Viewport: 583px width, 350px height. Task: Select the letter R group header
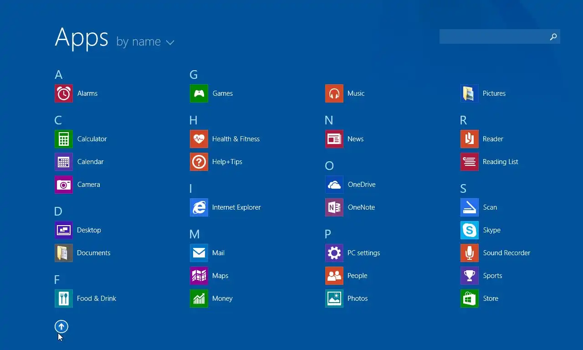(464, 120)
